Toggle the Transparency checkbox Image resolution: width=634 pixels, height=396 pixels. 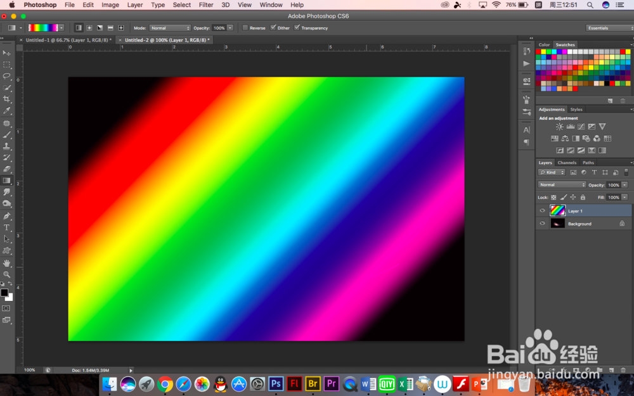pos(297,28)
